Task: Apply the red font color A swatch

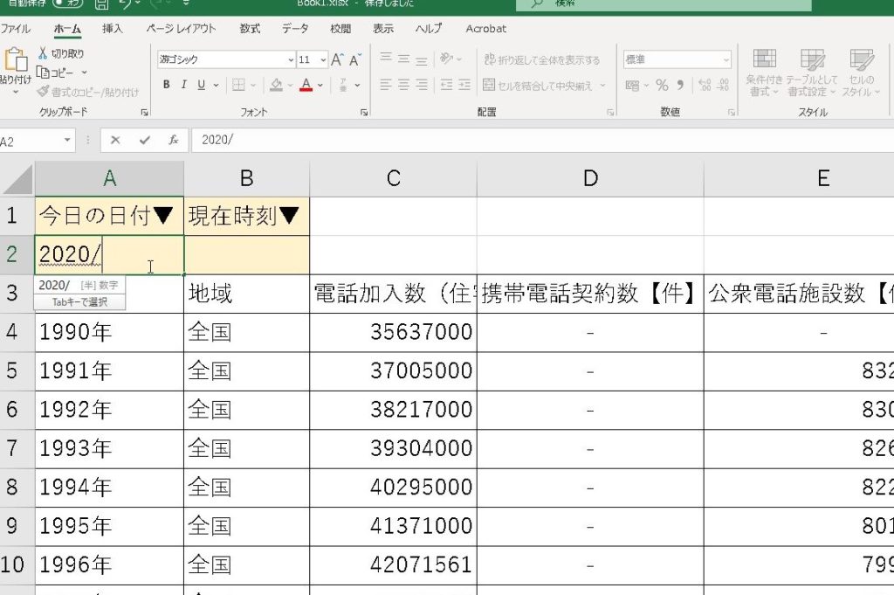Action: coord(306,85)
